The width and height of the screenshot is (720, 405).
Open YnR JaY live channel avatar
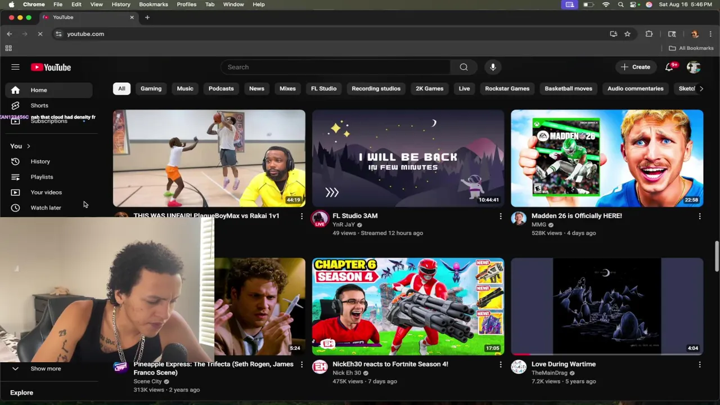point(319,219)
